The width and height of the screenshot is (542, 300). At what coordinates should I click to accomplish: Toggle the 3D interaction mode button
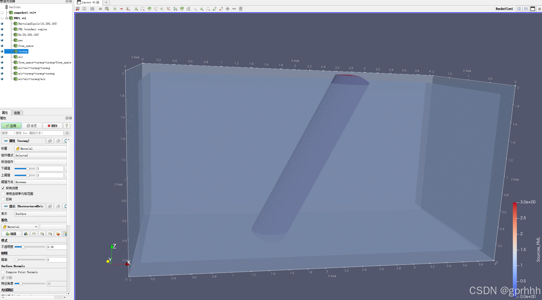click(100, 9)
